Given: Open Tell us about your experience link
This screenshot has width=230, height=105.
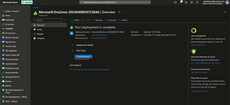Looking at the screenshot, I should tap(91, 70).
